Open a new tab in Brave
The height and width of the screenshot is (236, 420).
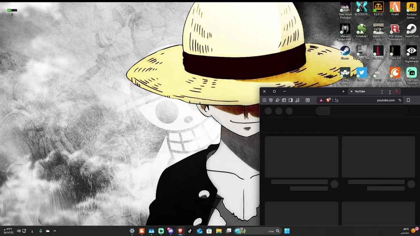(343, 91)
